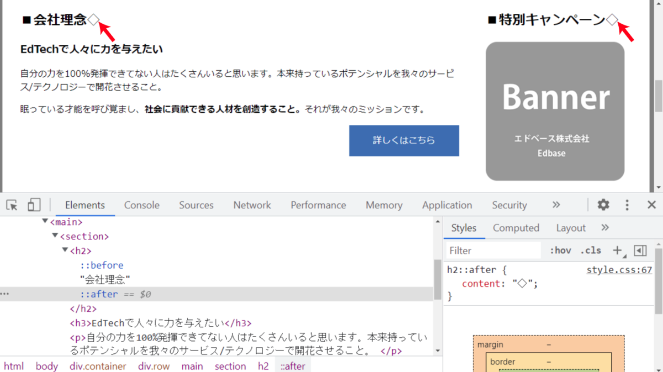663x372 pixels.
Task: Click the web page vertical scrollbar thumb
Action: (659, 96)
